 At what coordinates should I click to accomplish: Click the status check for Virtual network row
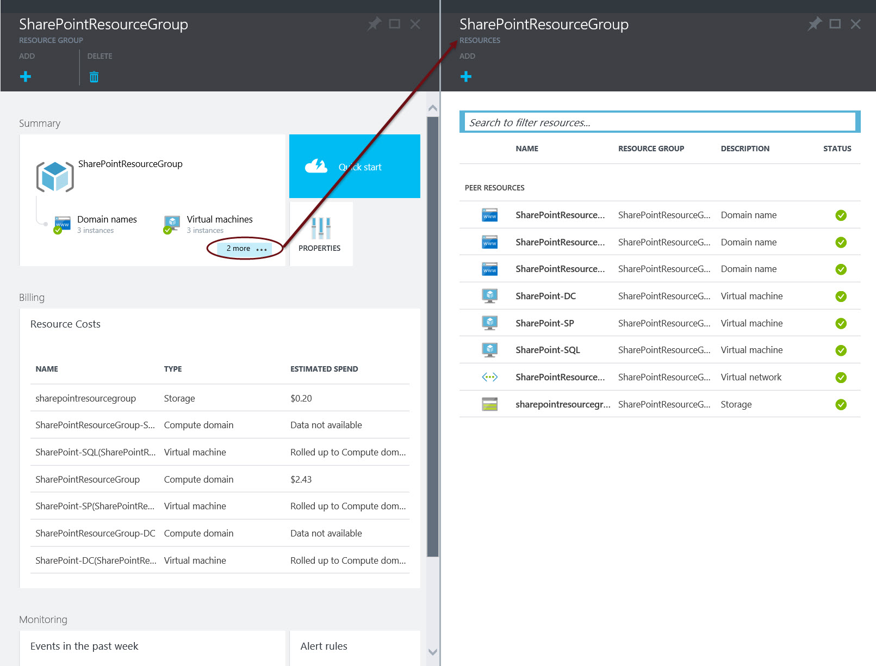(841, 378)
